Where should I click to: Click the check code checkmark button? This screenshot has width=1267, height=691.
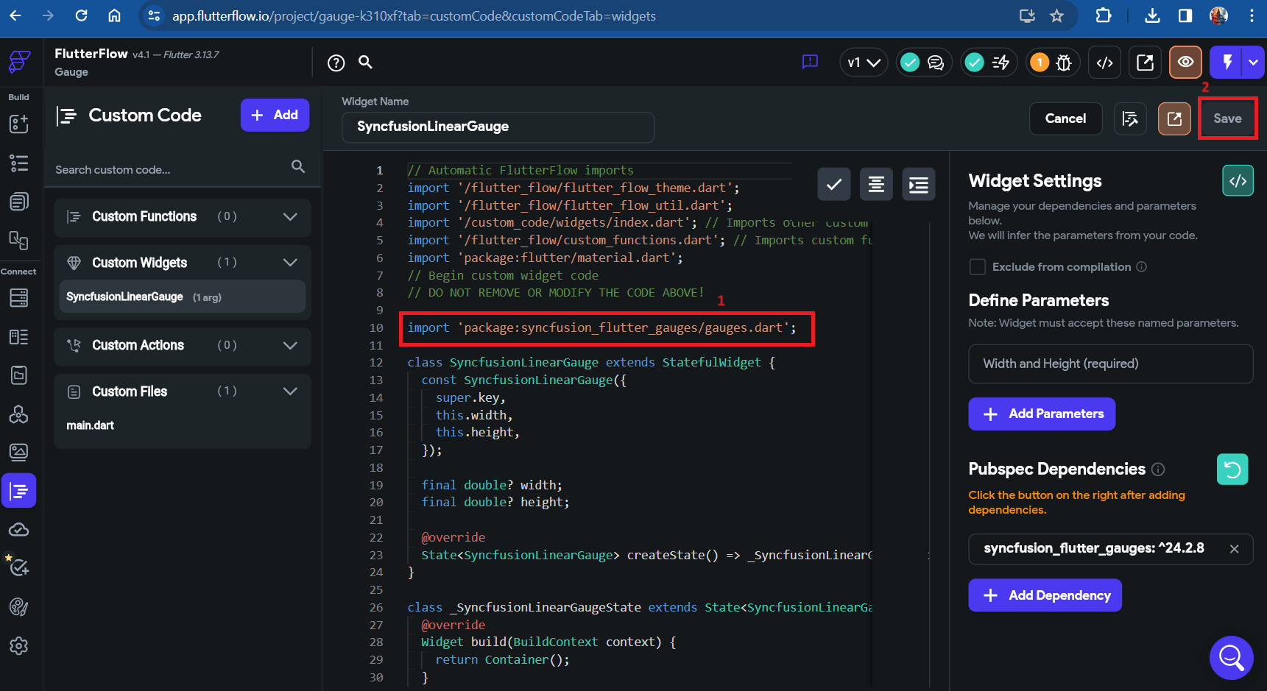tap(834, 185)
